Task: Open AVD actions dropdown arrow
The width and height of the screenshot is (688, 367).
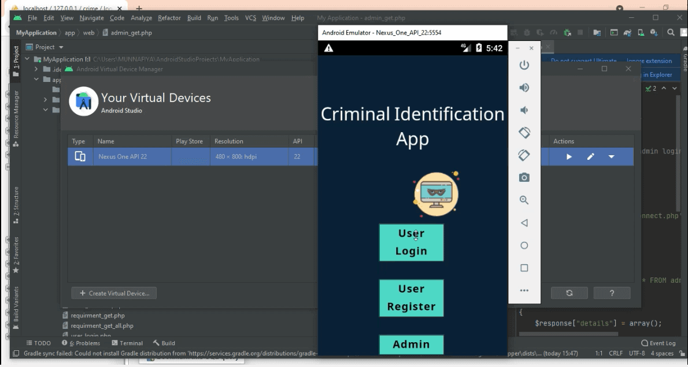Action: coord(611,157)
